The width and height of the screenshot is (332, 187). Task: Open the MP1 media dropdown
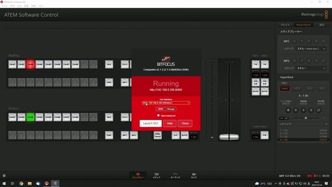click(x=311, y=49)
